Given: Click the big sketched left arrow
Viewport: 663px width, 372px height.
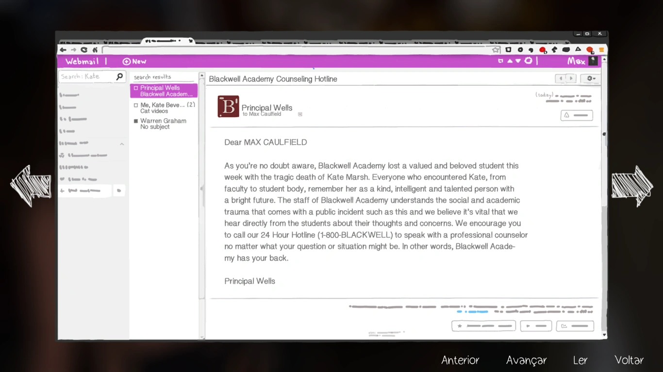Looking at the screenshot, I should click(x=31, y=186).
